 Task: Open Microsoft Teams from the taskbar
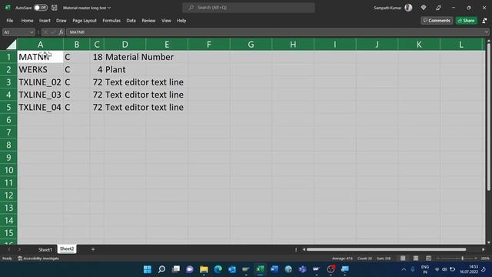pyautogui.click(x=302, y=269)
